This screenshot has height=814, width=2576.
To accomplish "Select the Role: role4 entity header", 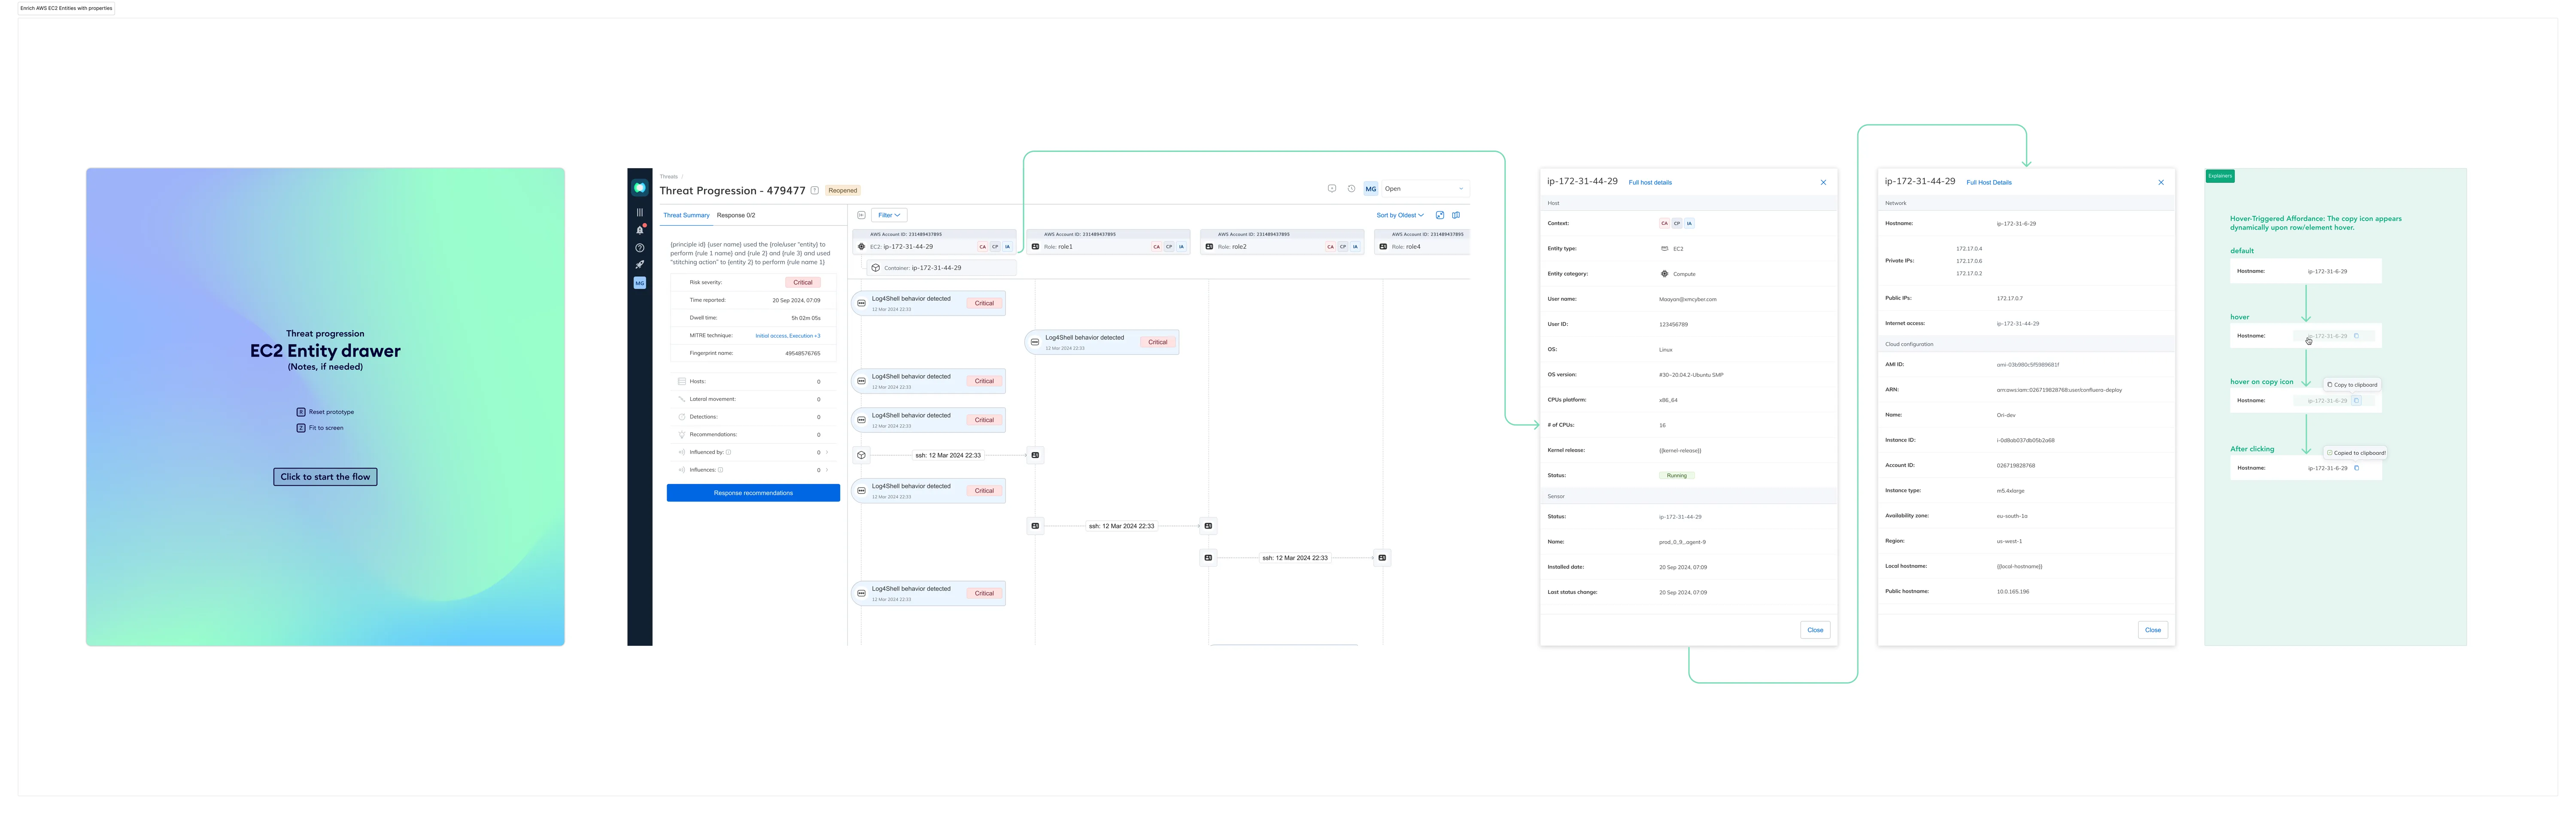I will pyautogui.click(x=1422, y=242).
